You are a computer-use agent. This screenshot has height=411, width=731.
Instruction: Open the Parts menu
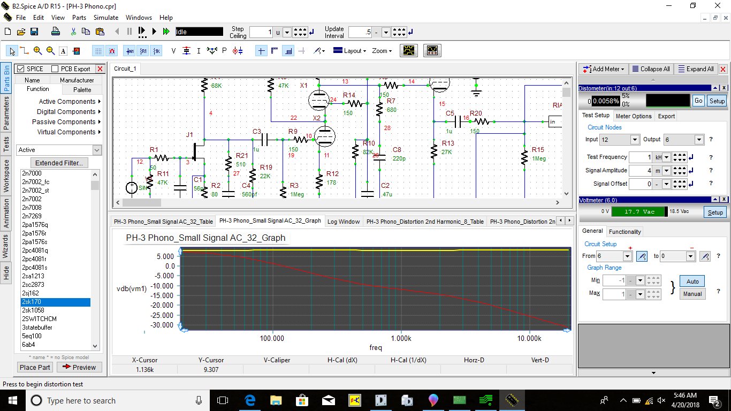pos(79,18)
